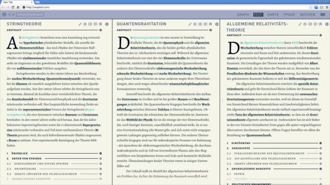Expand 2.2 Die Aufstellung der Feldgleichungen
The height and width of the screenshot is (185, 330).
(x=321, y=159)
